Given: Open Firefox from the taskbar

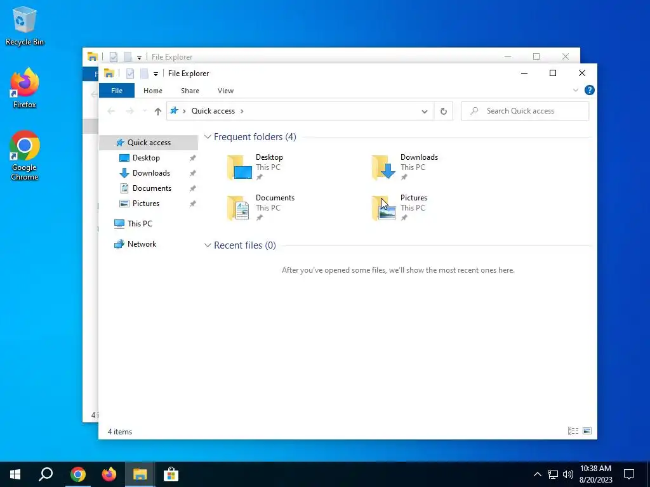Looking at the screenshot, I should pyautogui.click(x=109, y=474).
